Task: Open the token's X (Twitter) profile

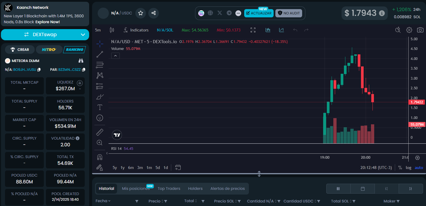Action: coord(220,13)
